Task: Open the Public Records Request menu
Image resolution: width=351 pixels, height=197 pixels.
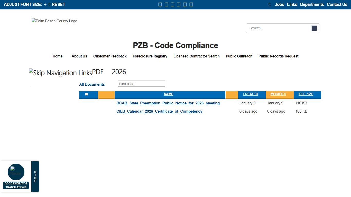Action: point(278,56)
